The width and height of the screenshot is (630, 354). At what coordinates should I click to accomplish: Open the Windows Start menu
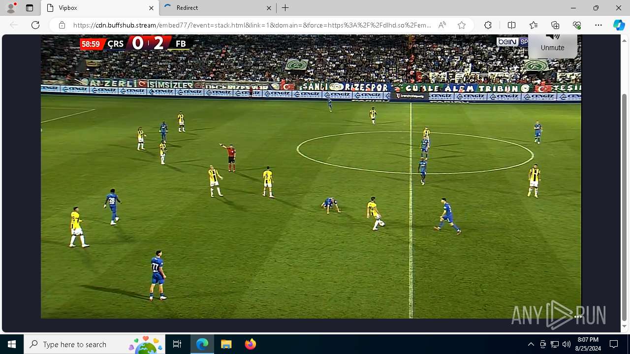click(x=12, y=344)
